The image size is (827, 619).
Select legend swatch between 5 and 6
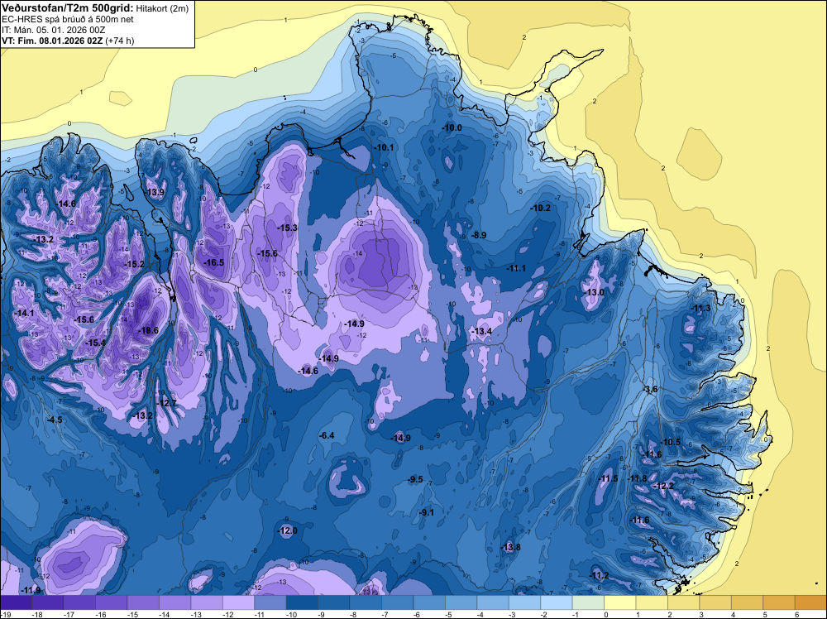[x=779, y=602]
